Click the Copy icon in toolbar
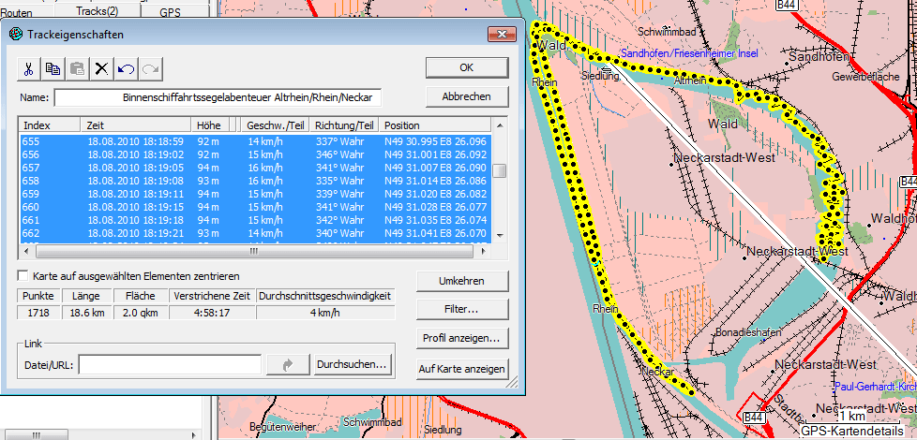Image resolution: width=917 pixels, height=440 pixels. (x=53, y=68)
